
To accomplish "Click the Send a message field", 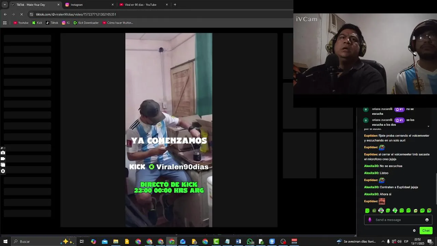I will pos(398,220).
